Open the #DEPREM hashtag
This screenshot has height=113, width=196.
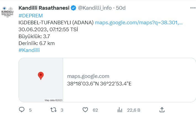coord(31,16)
